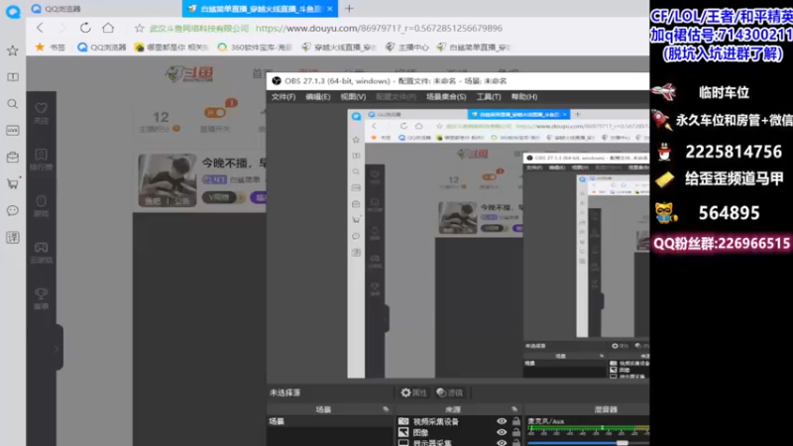Open 主播中心 bookmark

[406, 47]
